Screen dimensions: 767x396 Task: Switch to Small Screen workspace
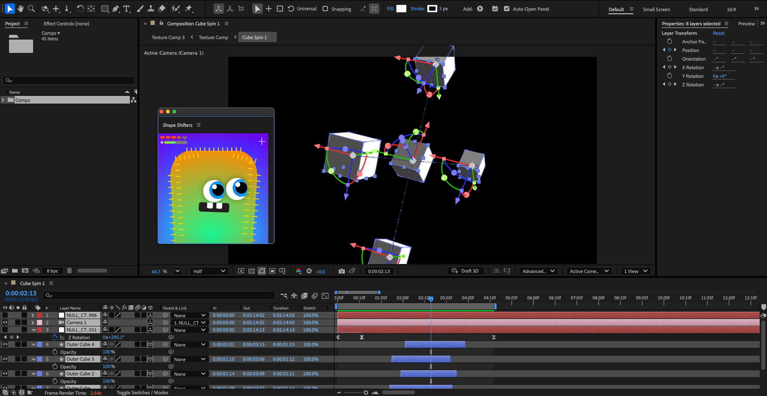coord(656,9)
